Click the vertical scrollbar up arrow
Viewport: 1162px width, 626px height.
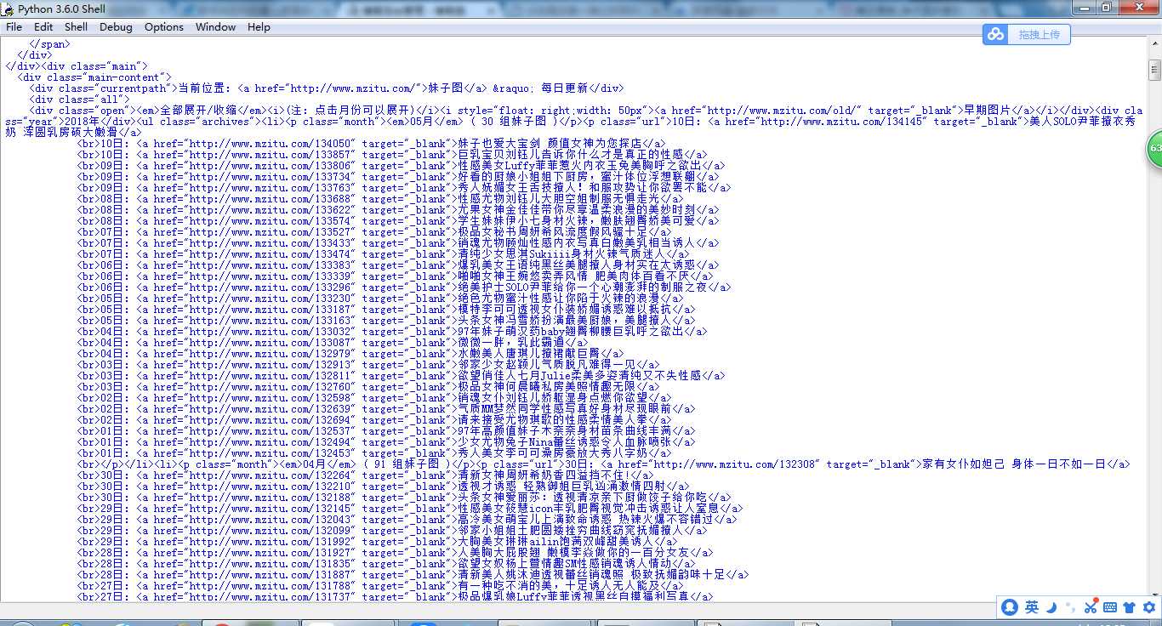tap(1154, 45)
